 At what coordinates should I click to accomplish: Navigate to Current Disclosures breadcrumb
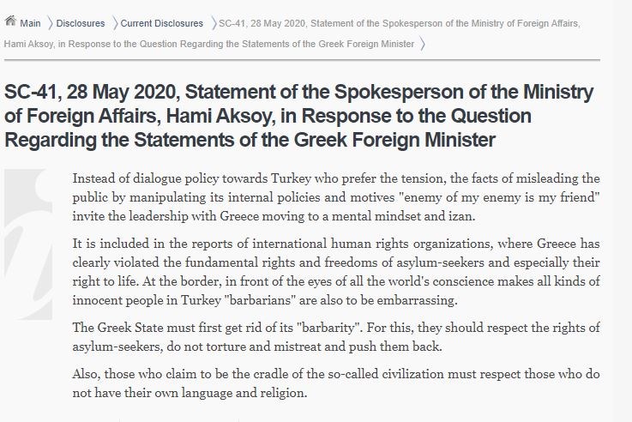pos(161,23)
